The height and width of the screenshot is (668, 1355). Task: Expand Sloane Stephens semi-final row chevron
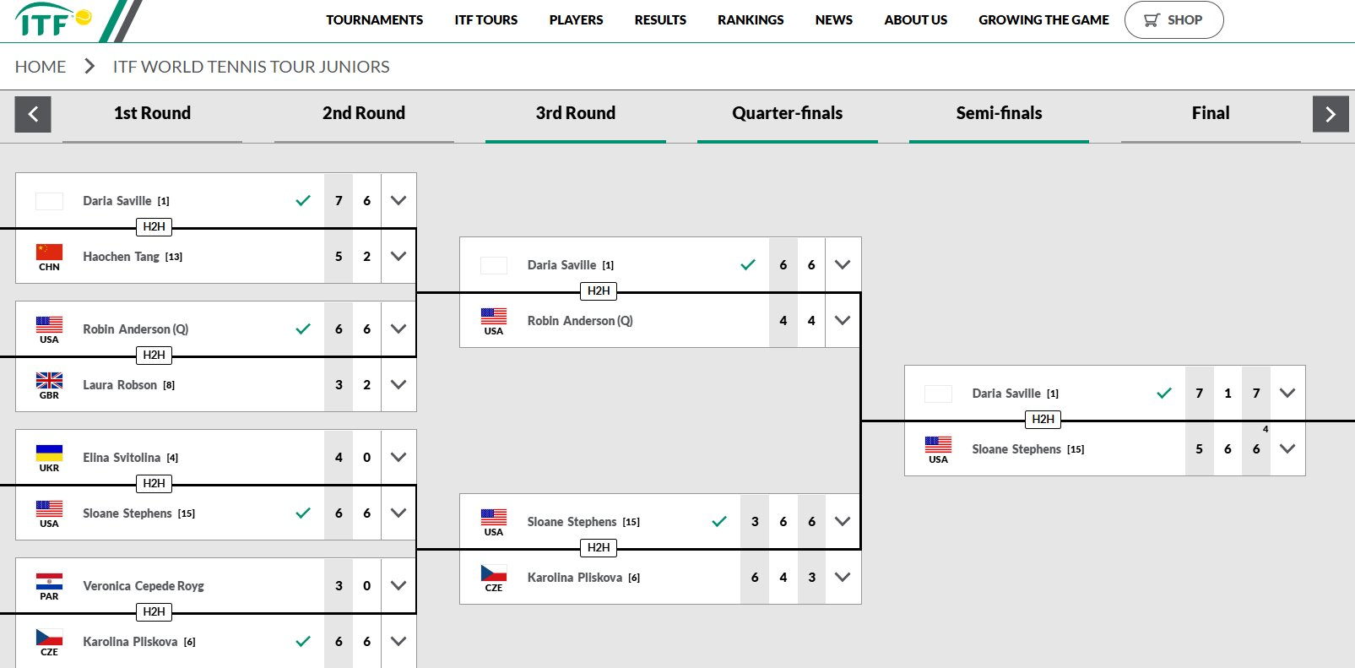pyautogui.click(x=1287, y=448)
